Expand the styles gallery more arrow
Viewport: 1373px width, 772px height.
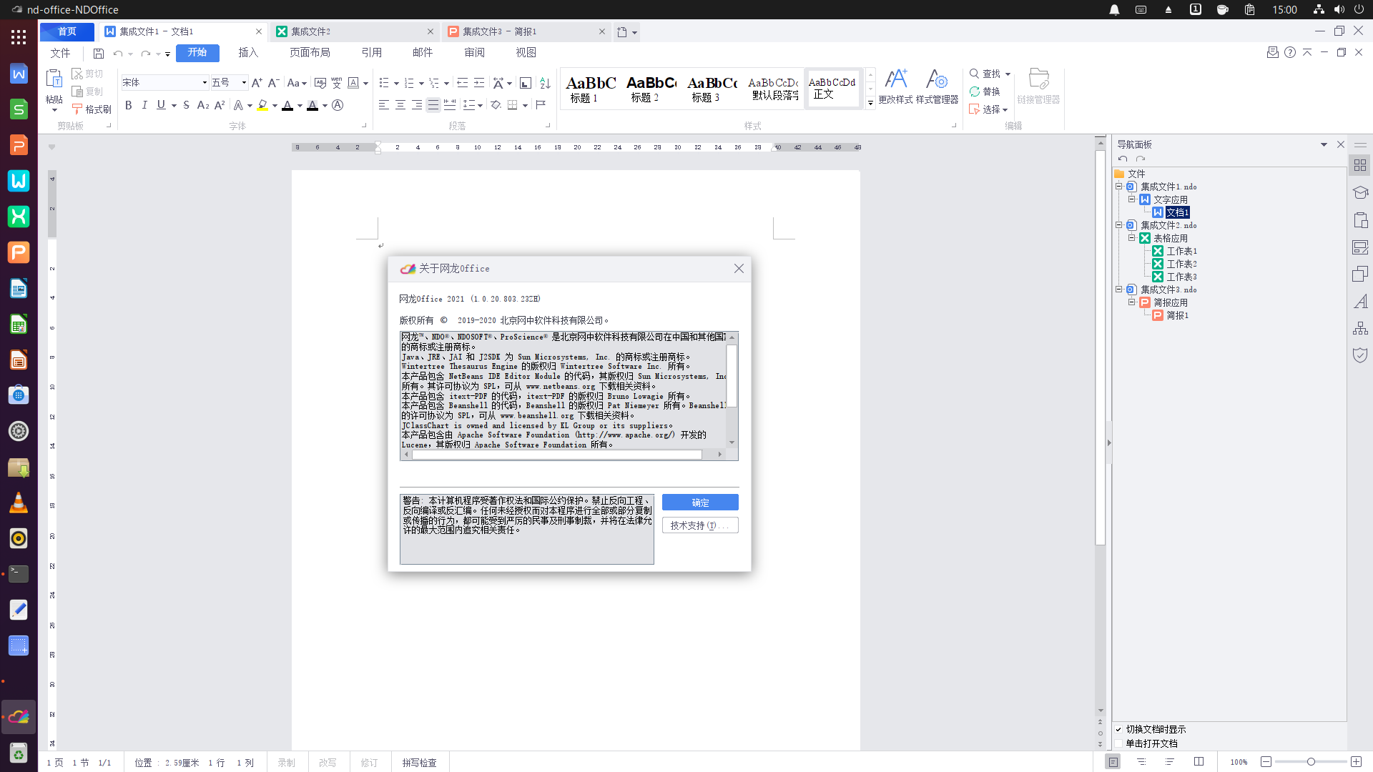pos(870,103)
